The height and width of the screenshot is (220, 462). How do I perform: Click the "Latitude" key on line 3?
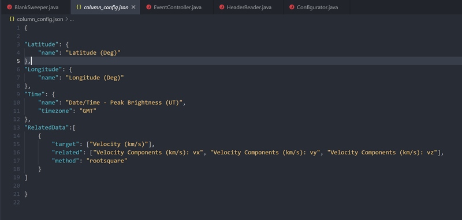pos(41,44)
